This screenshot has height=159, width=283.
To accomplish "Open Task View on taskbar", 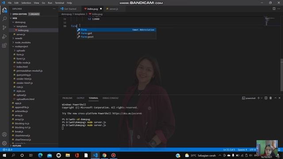I will click(31, 155).
